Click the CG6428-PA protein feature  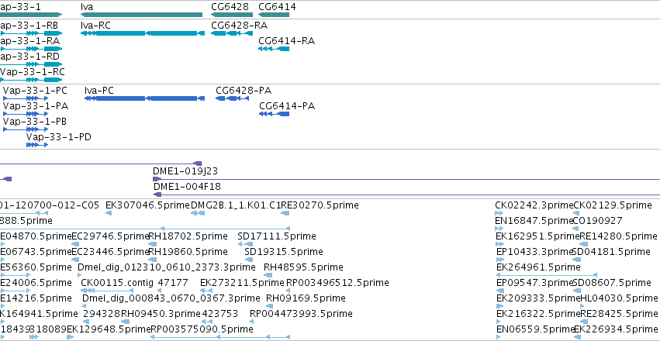232,98
